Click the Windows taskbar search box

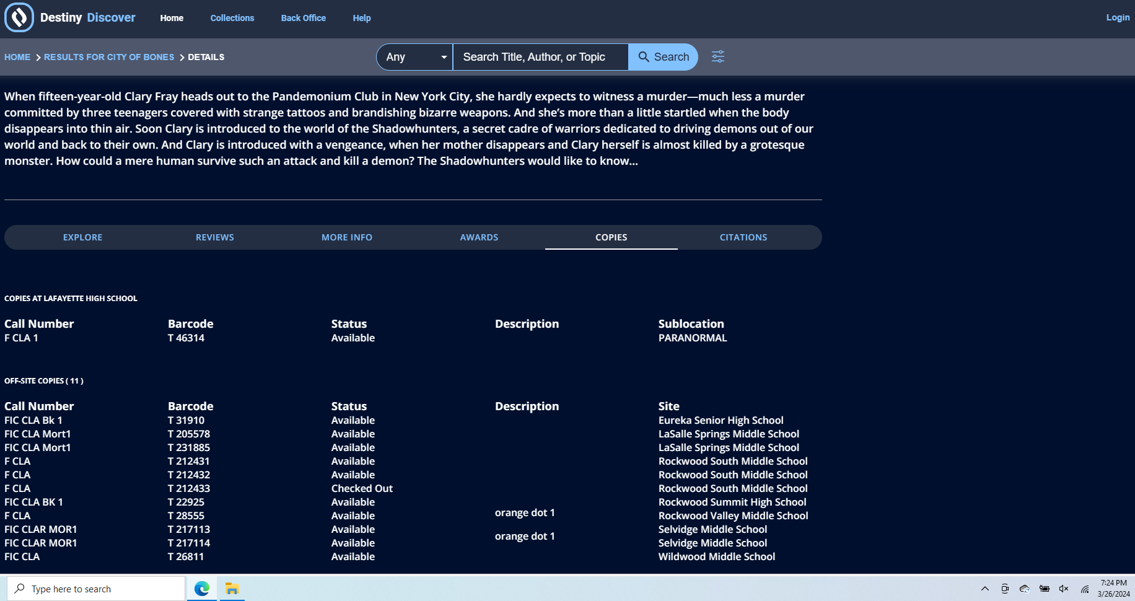click(96, 589)
